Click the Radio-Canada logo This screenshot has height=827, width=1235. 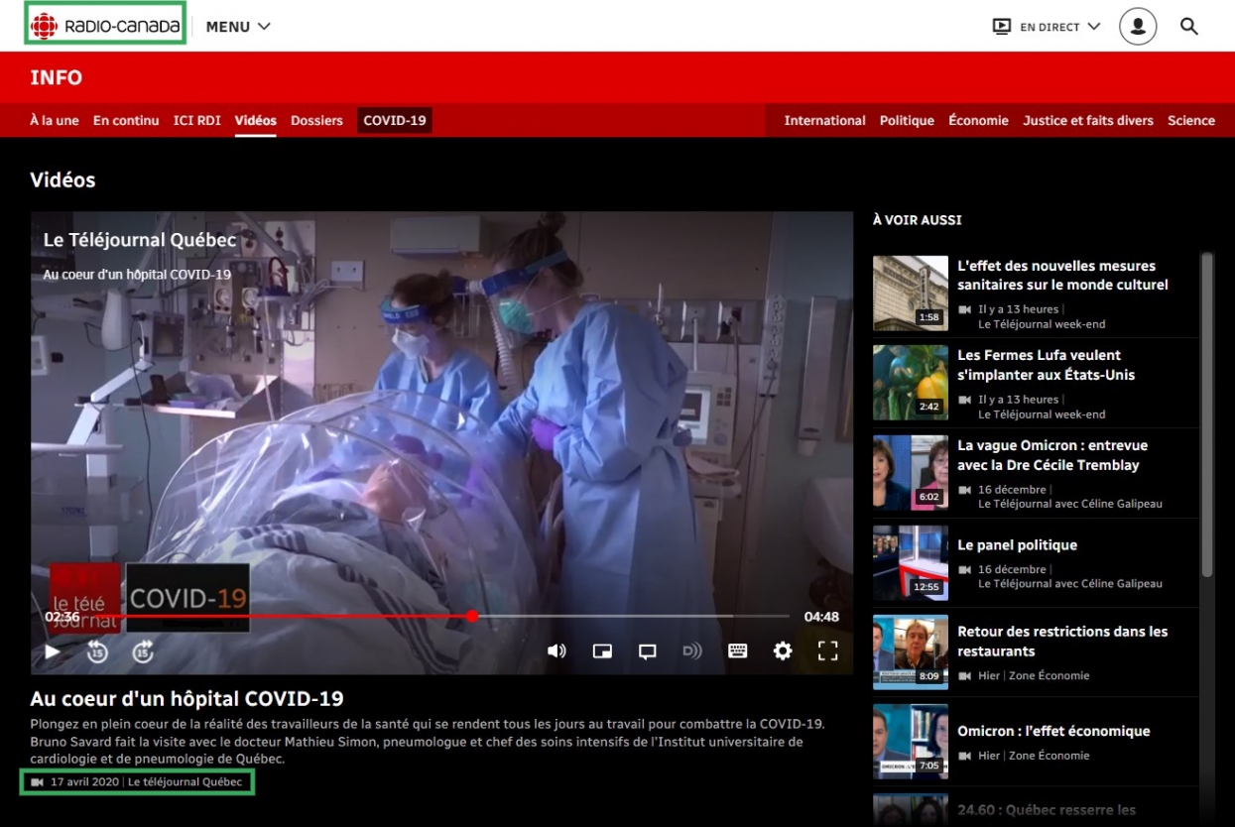[x=105, y=26]
